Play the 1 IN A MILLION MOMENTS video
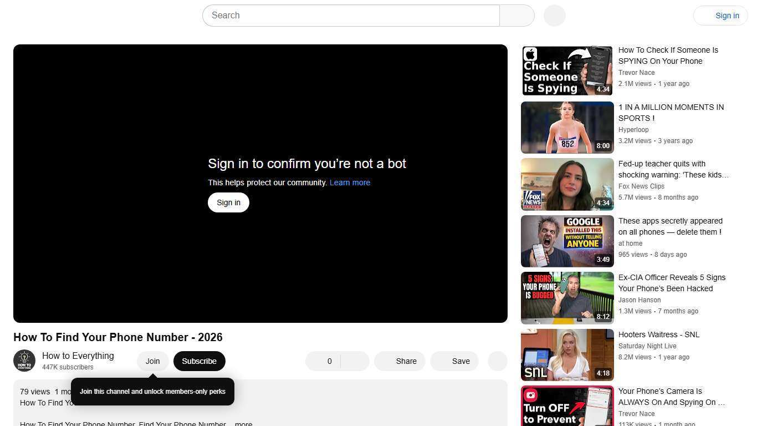 pos(566,127)
